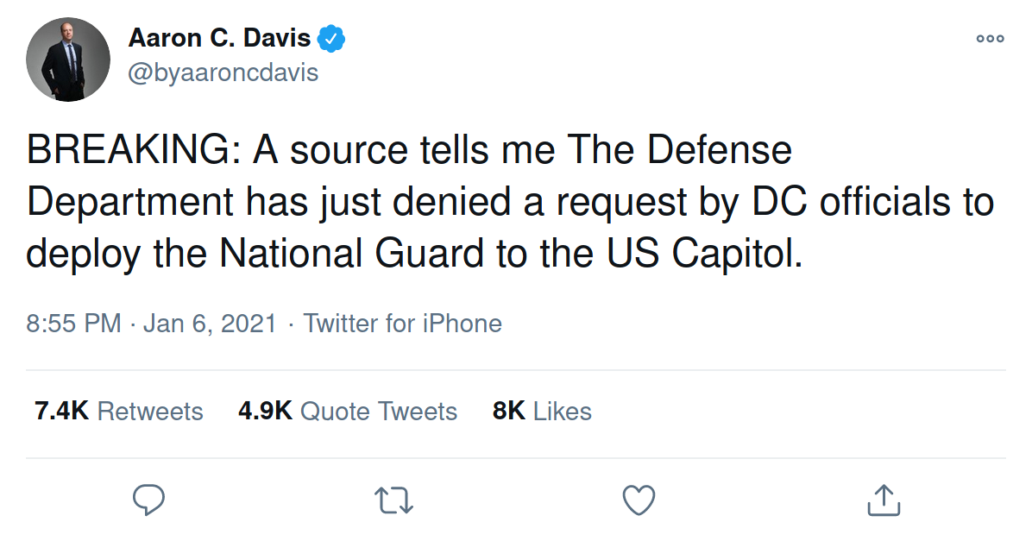1032x541 pixels.
Task: Visit the @byaaroncdavis handle
Action: point(223,73)
